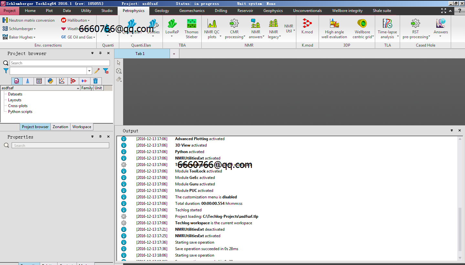
Task: Collapse the ribbon with the up arrow
Action: (450, 11)
